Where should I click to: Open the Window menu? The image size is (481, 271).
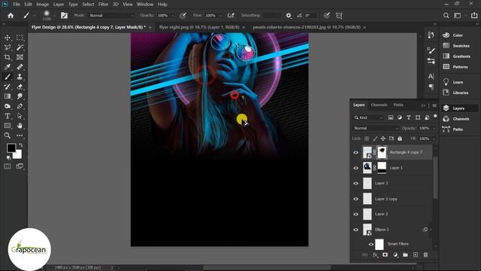tap(145, 5)
